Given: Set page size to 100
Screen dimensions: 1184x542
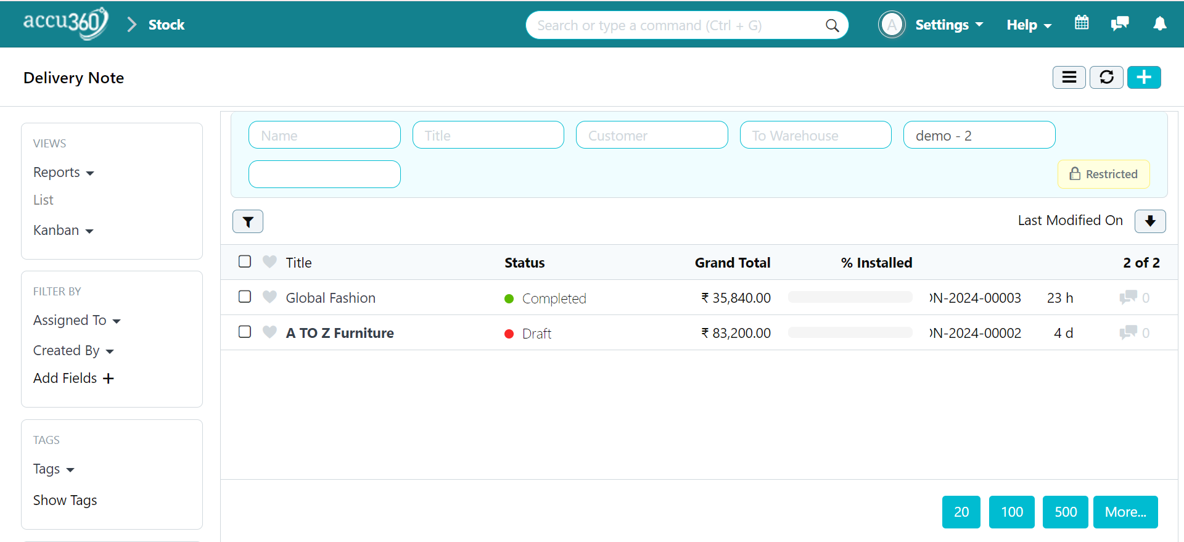Looking at the screenshot, I should coord(1012,512).
